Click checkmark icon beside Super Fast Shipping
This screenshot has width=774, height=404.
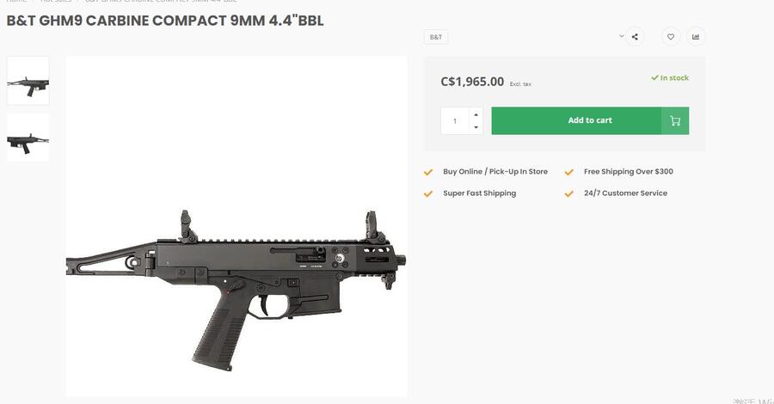click(x=428, y=193)
